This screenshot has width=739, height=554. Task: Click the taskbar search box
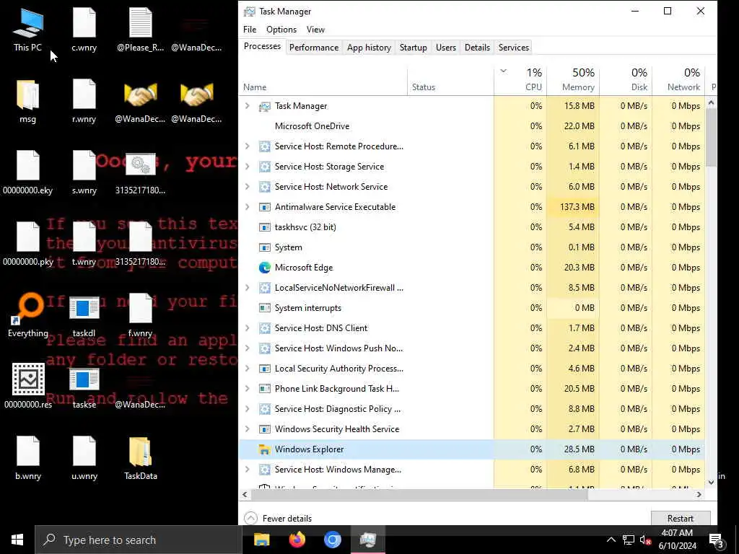point(138,540)
